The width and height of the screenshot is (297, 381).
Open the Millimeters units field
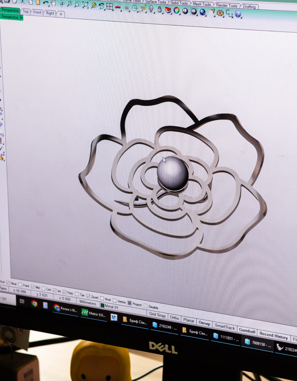pos(88,303)
